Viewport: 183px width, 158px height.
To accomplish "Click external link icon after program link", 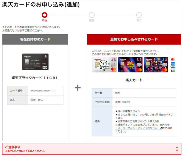I will click(161, 128).
